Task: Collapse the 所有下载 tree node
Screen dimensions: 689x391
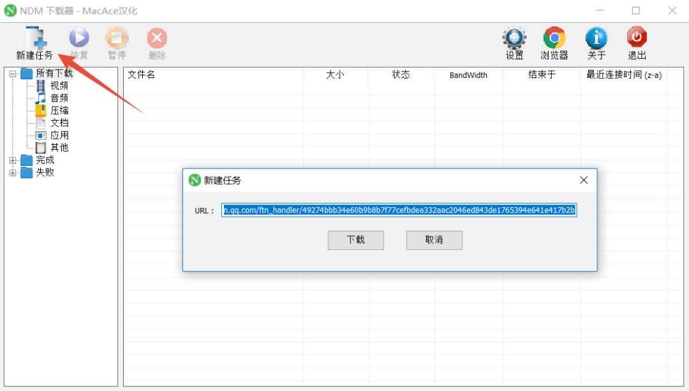Action: click(13, 74)
